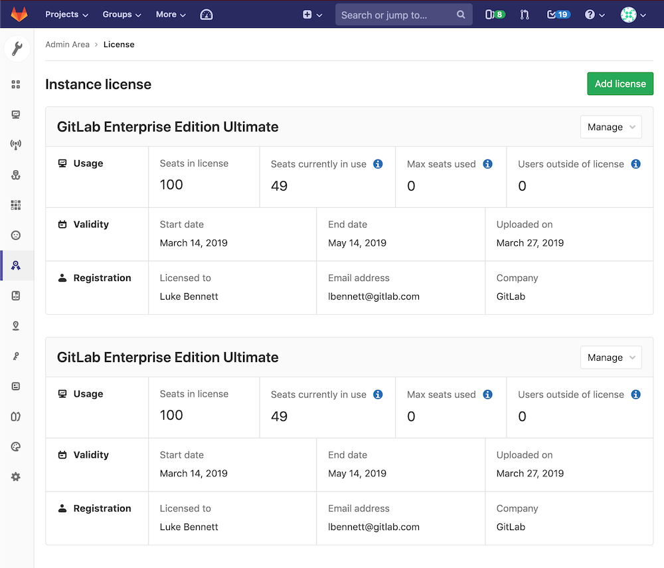This screenshot has width=664, height=568.
Task: Open the to-do list showing 19 items
Action: tap(558, 15)
